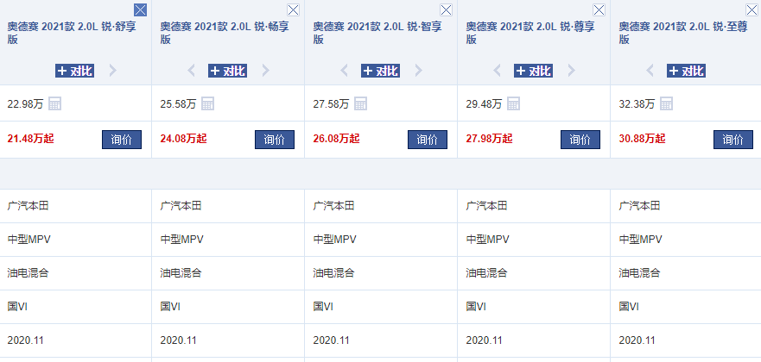This screenshot has width=761, height=362.
Task: Add 锐·智享版 to comparison with +对比
Action: (x=380, y=71)
